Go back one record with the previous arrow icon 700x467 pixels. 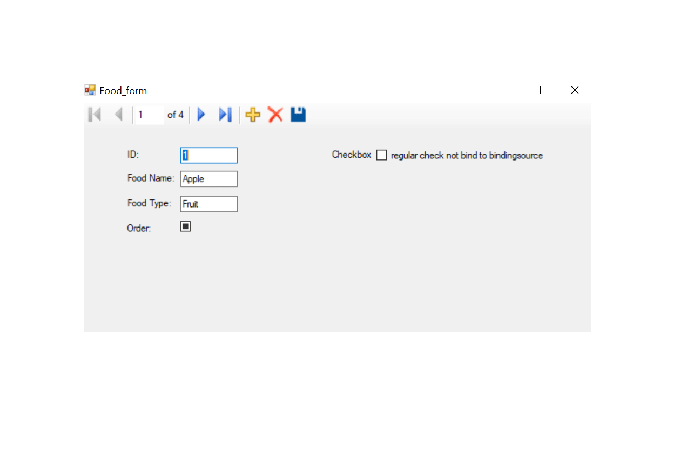point(119,114)
